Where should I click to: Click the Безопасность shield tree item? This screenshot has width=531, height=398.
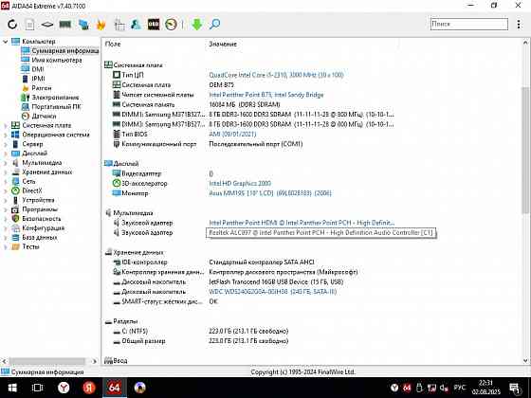pos(36,219)
